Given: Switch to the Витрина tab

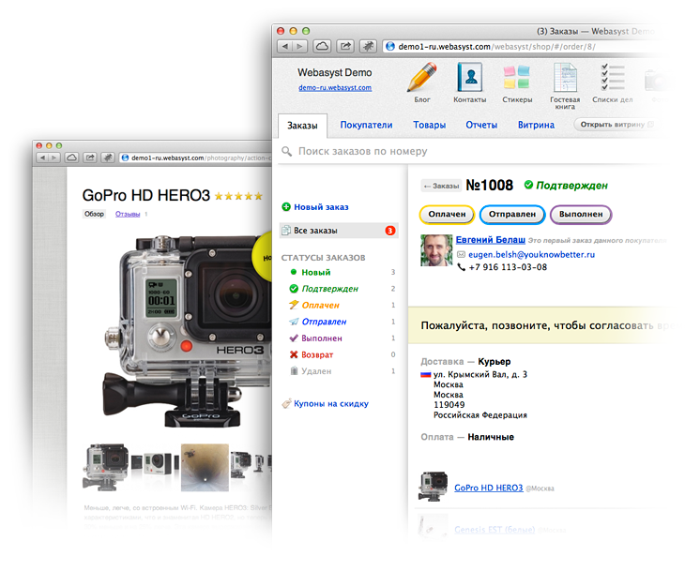Looking at the screenshot, I should tap(536, 125).
